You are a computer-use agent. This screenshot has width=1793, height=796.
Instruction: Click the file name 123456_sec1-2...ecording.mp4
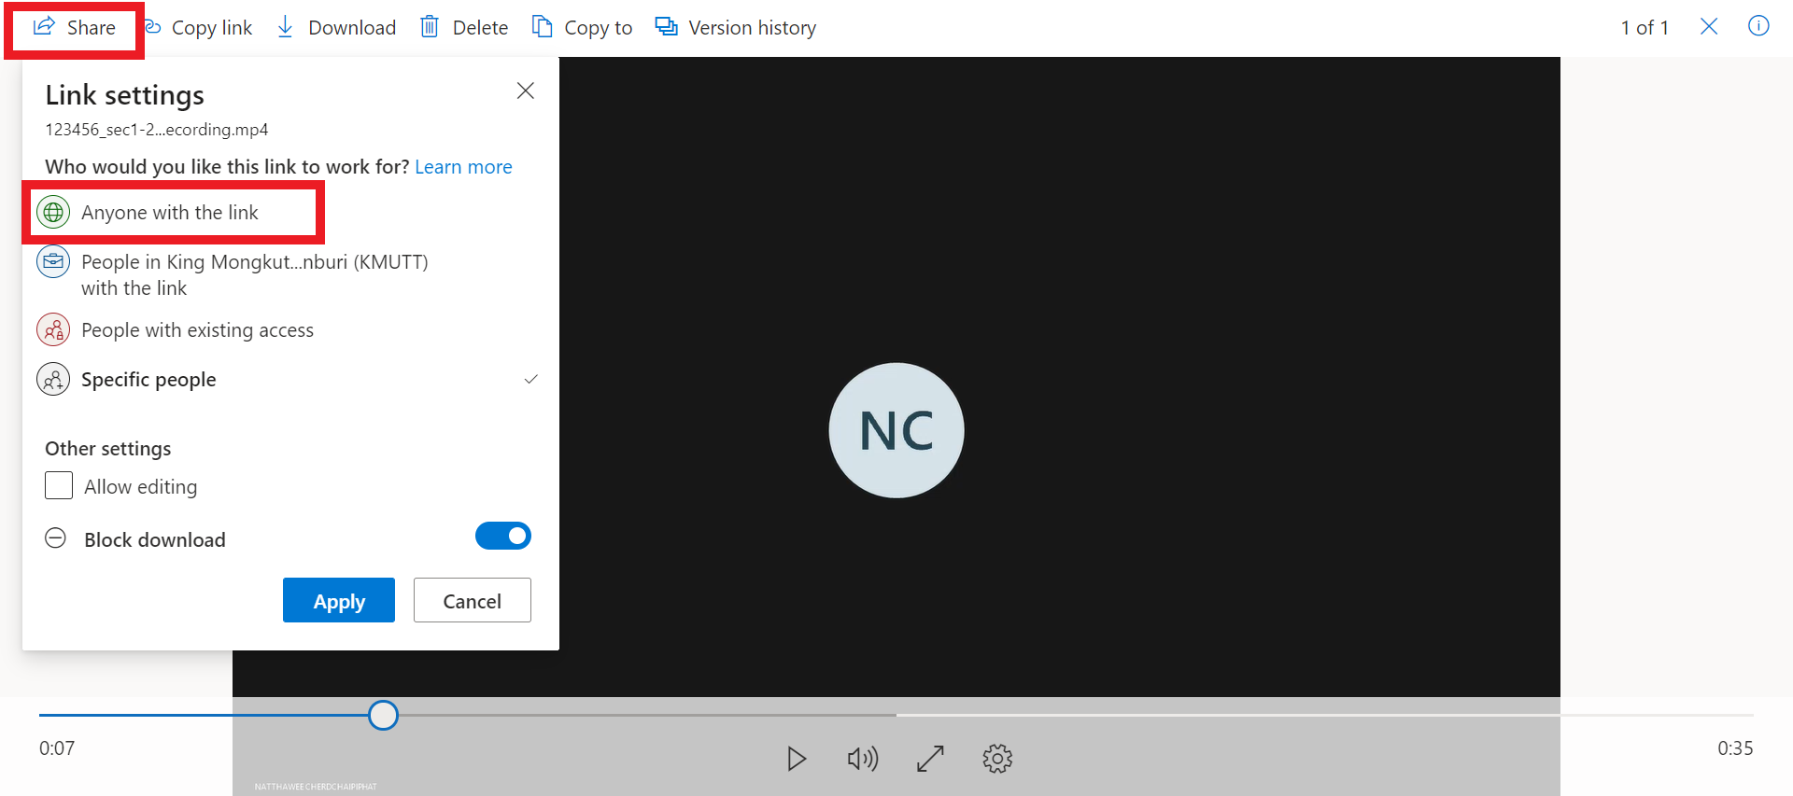tap(157, 130)
